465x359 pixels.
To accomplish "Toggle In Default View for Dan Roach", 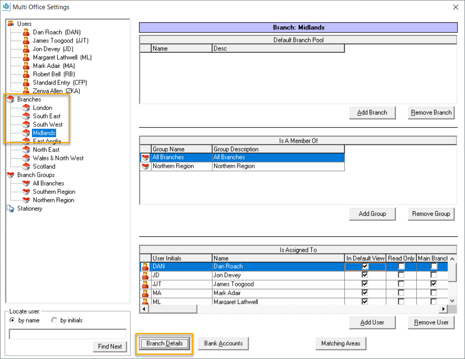I will coord(365,266).
